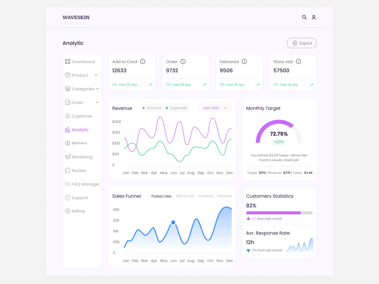379x284 pixels.
Task: Click the 9506 Delivered value
Action: click(x=226, y=70)
